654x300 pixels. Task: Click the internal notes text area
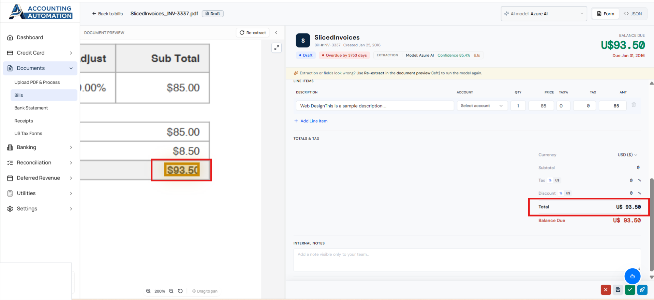click(x=467, y=260)
